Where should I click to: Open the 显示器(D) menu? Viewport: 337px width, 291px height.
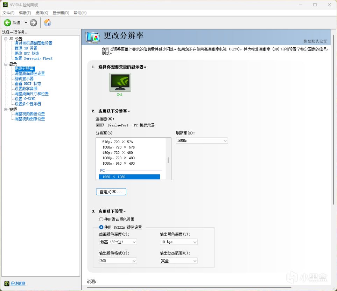pyautogui.click(x=61, y=13)
